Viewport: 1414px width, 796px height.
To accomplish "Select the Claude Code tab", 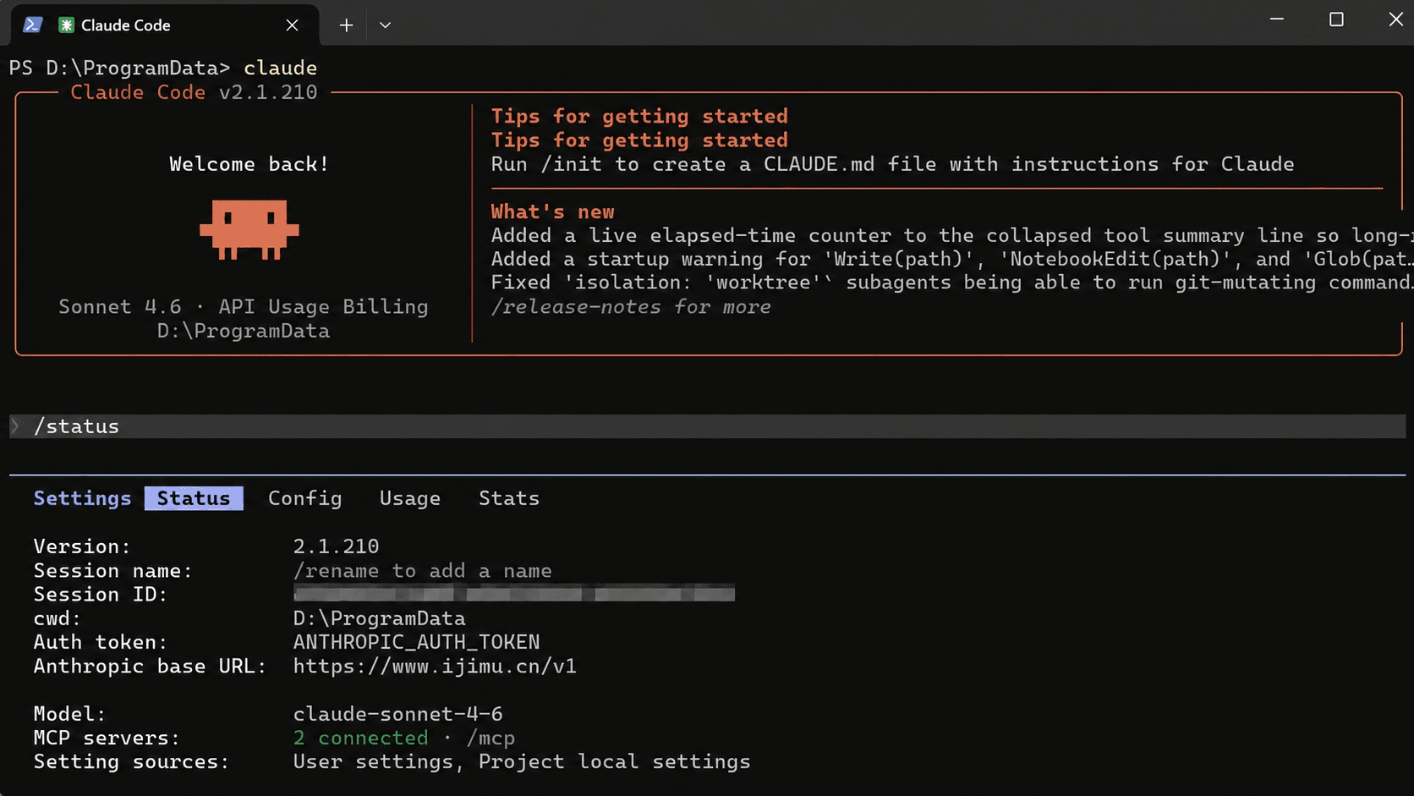I will point(165,25).
